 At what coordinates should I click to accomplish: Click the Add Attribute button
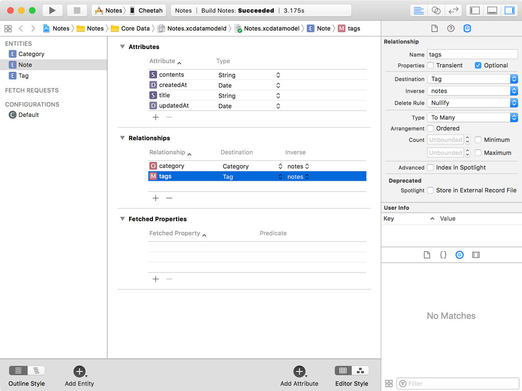point(299,372)
